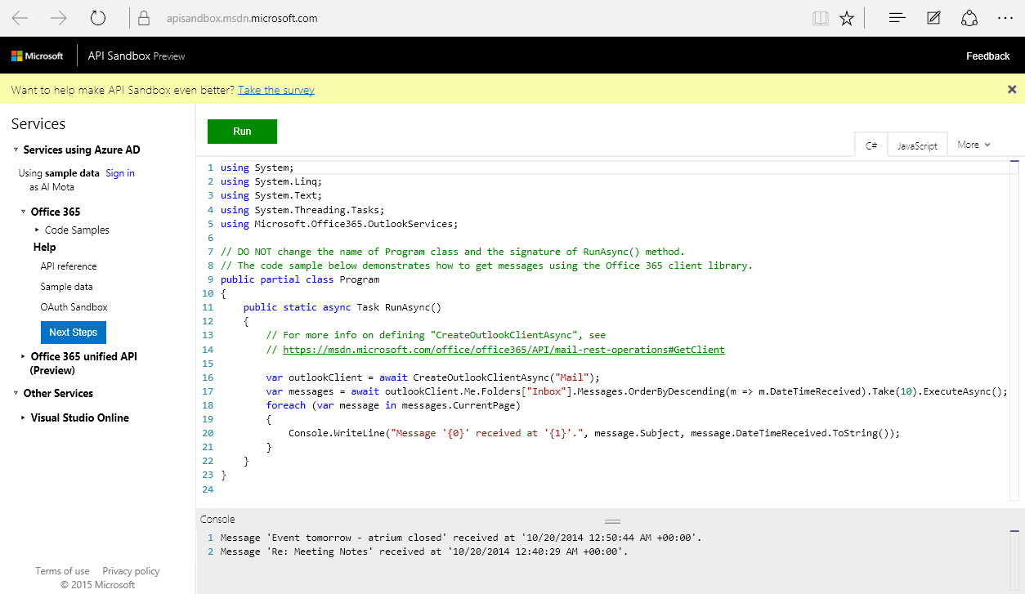
Task: Expand Office 365 unified API (Preview)
Action: click(23, 356)
